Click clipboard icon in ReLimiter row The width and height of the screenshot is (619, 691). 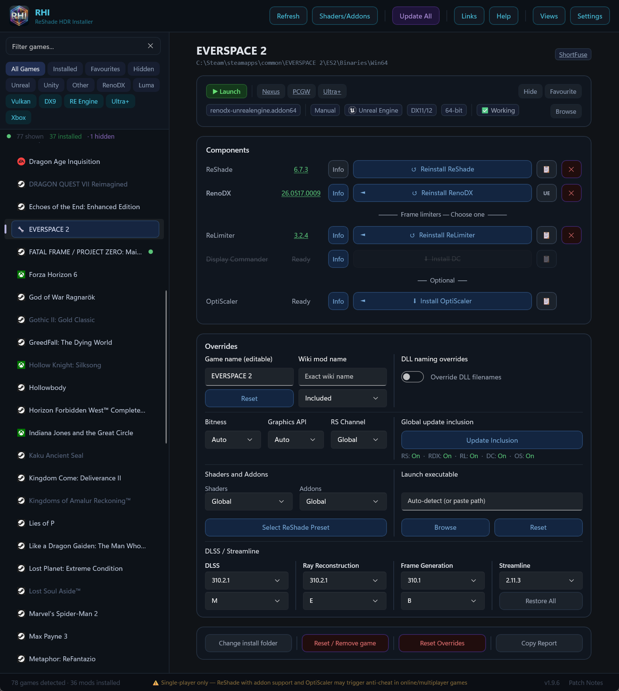click(x=546, y=235)
